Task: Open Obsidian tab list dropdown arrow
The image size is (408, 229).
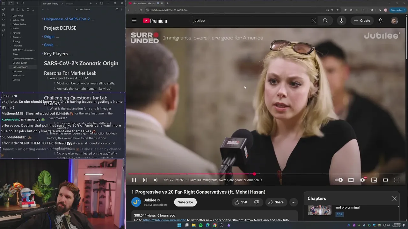Action: tap(97, 3)
